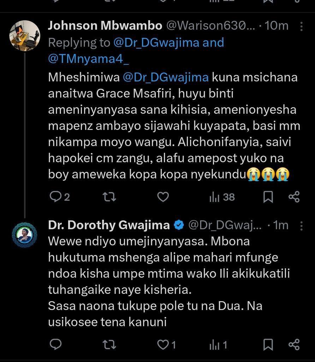Screen dimensions: 315x362
Task: Open Johnson Mbwambo's profile picture
Action: [25, 36]
